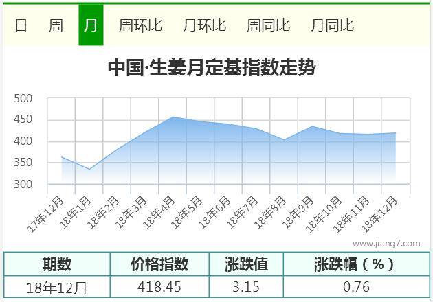Screen dimensions: 433x302
Task: Switch to the 月同比 tab
Action: pyautogui.click(x=333, y=25)
